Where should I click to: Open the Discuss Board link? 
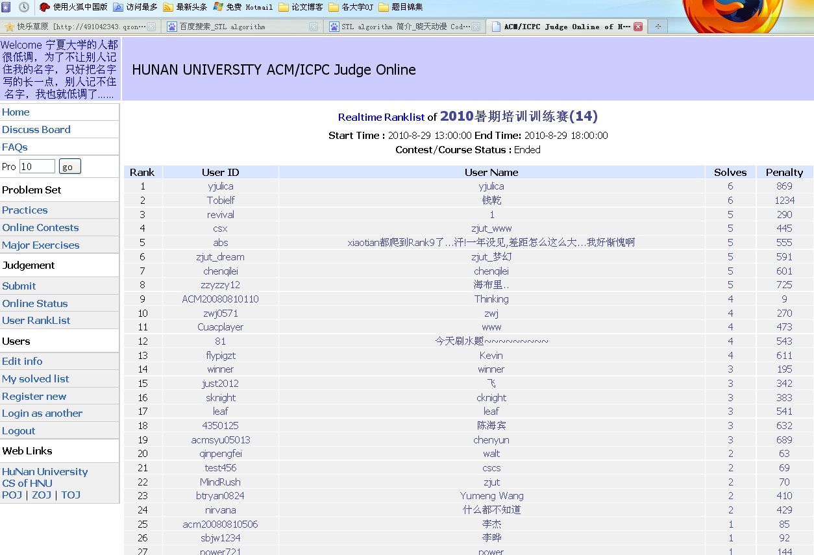(x=36, y=130)
